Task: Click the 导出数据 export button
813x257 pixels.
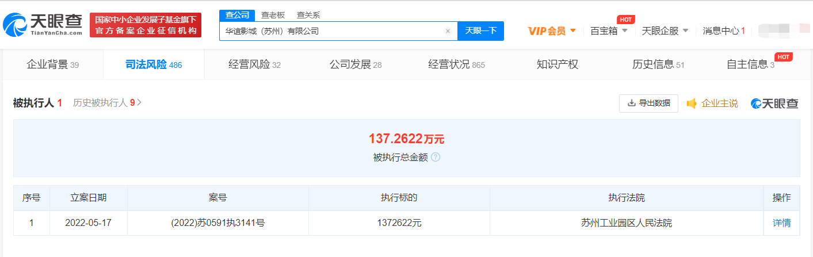Action: [648, 103]
